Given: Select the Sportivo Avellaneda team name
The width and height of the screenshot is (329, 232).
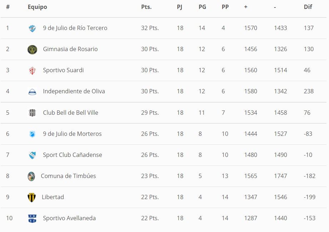Looking at the screenshot, I should click(69, 218).
